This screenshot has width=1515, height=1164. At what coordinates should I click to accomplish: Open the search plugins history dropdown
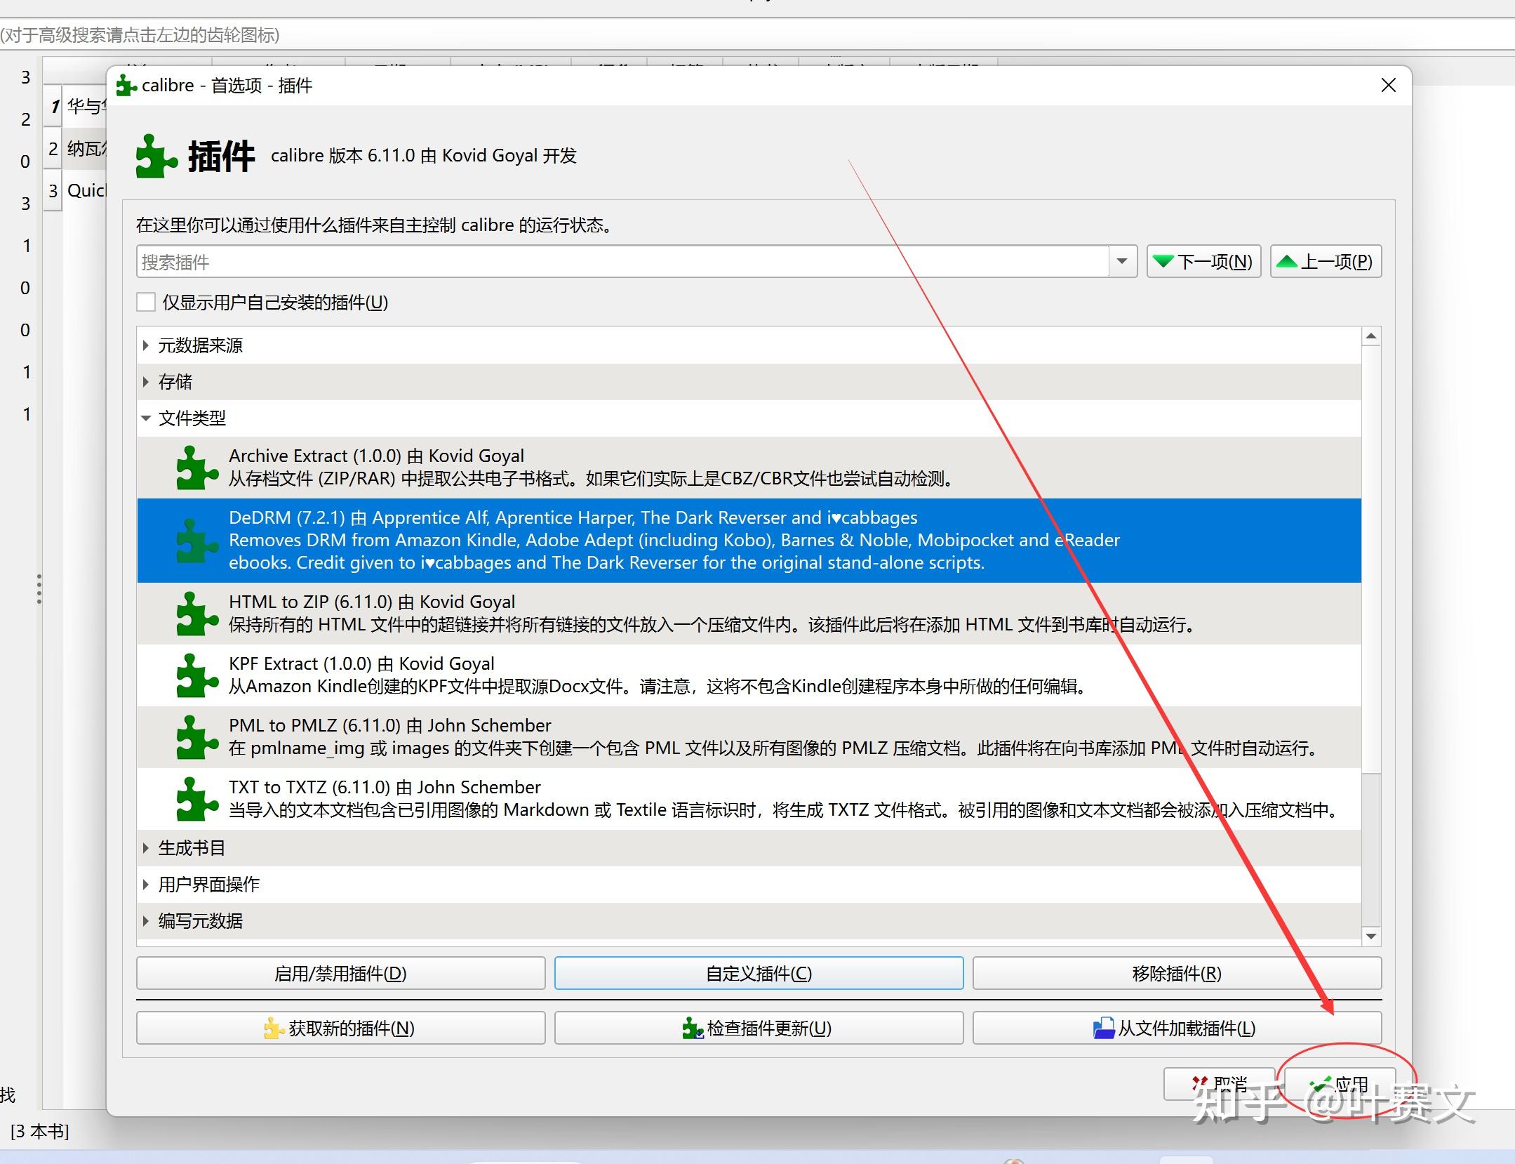click(x=1122, y=261)
